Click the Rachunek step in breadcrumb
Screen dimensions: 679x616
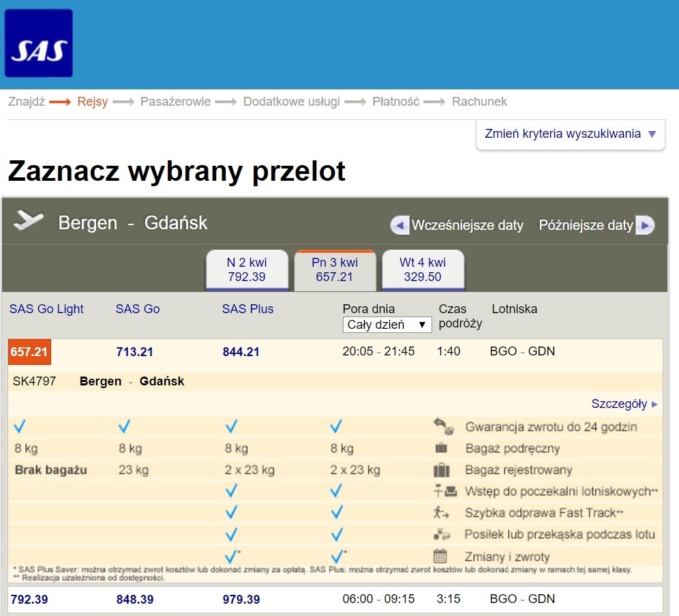click(479, 102)
